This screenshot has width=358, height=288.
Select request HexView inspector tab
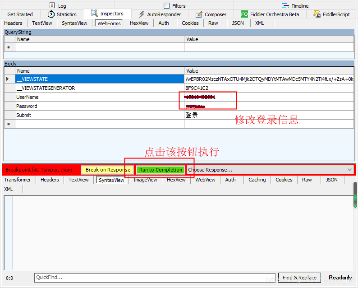point(139,23)
